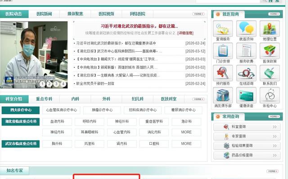Open MORE in the 医院动态 tab bar
This screenshot has height=179, width=288.
[x=198, y=14]
